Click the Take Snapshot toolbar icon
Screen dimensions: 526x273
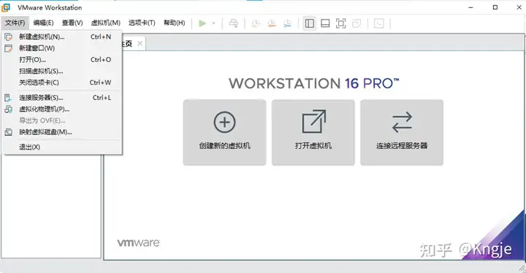[256, 23]
